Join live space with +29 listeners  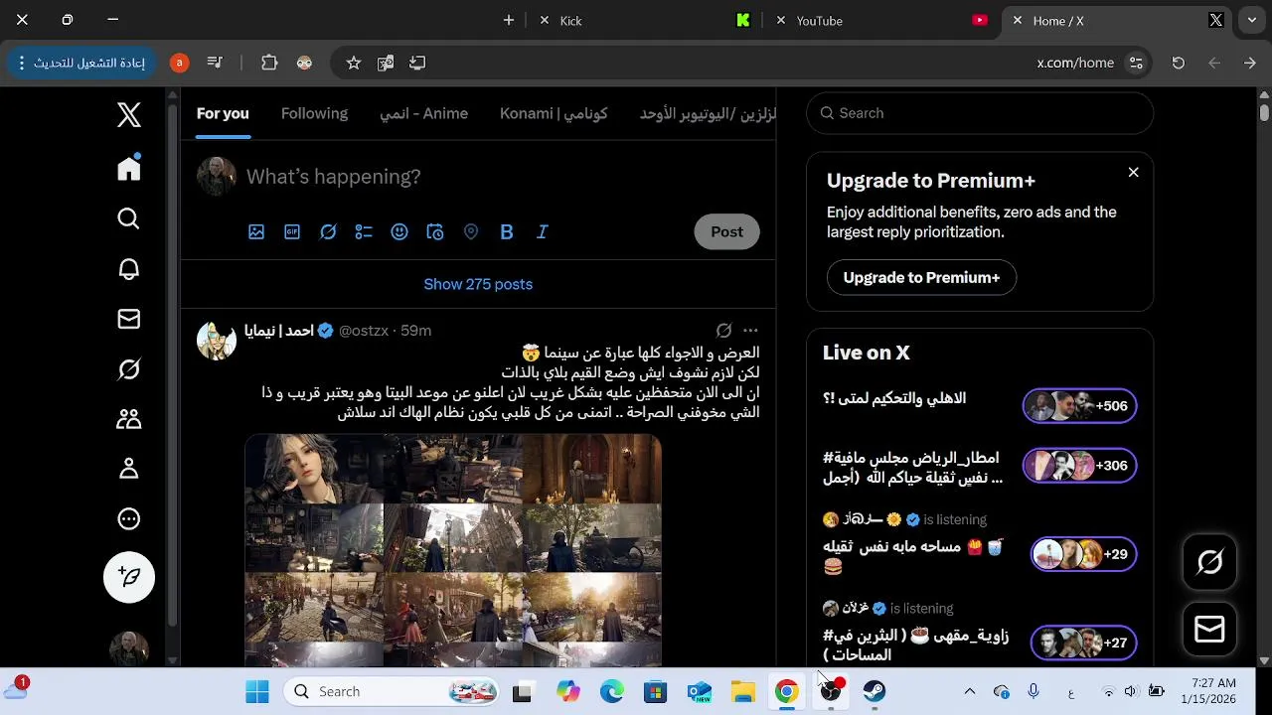point(1083,553)
